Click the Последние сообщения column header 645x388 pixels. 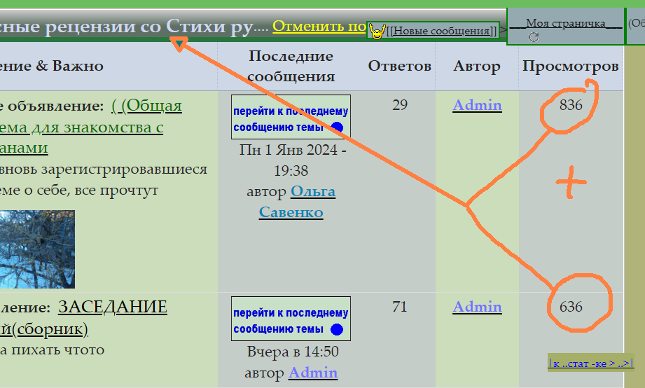tap(291, 67)
